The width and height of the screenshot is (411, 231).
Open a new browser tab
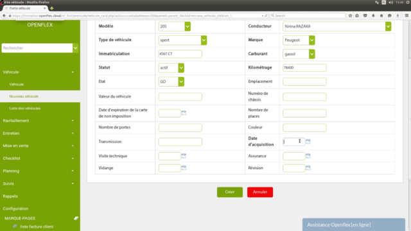click(x=51, y=8)
